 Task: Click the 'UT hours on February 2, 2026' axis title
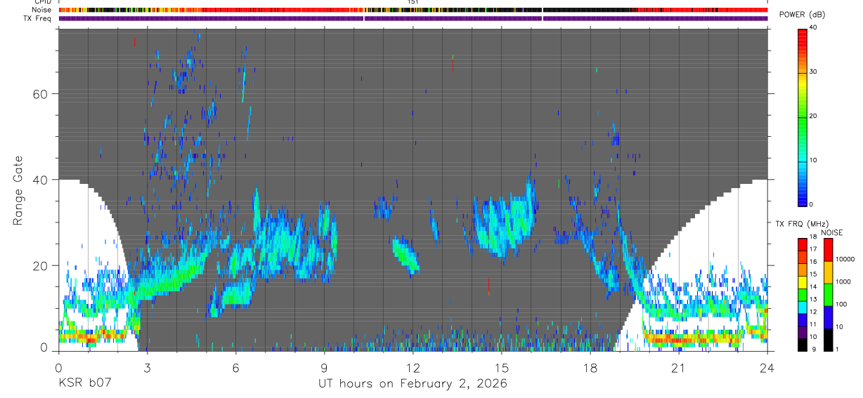pos(413,384)
